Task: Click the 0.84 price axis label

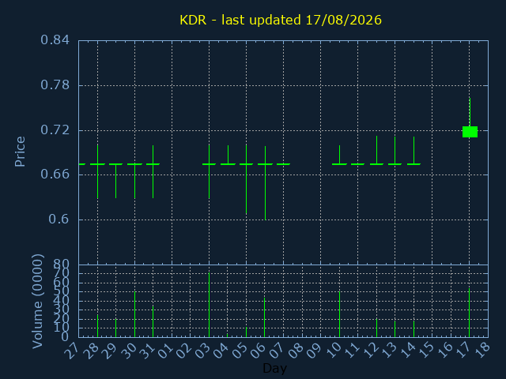Action: tap(55, 40)
